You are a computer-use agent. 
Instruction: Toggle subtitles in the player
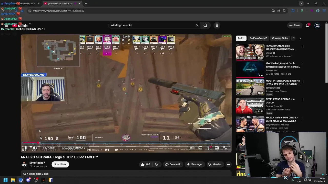tap(200, 148)
